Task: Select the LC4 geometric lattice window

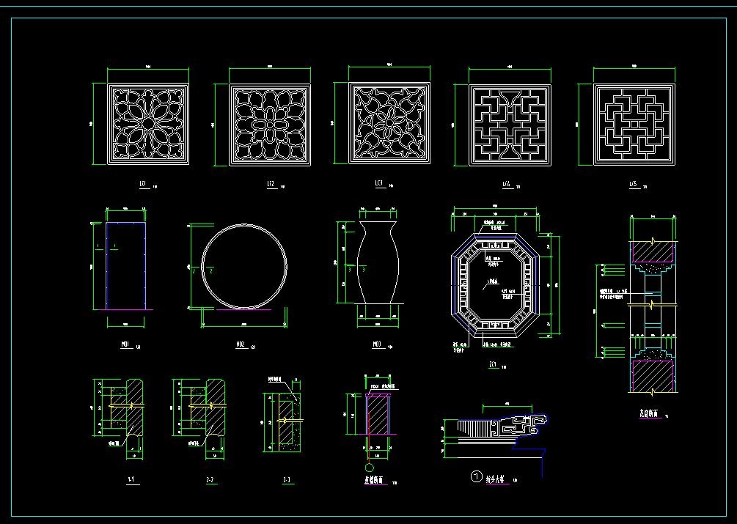Action: [510, 123]
